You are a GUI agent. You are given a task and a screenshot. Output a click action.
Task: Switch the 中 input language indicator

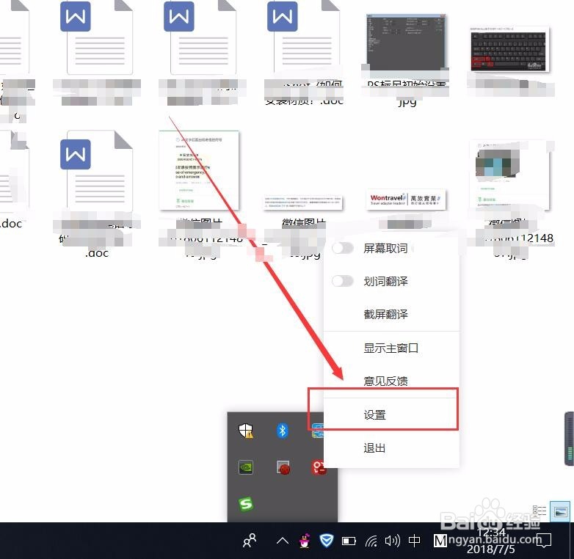coord(415,541)
